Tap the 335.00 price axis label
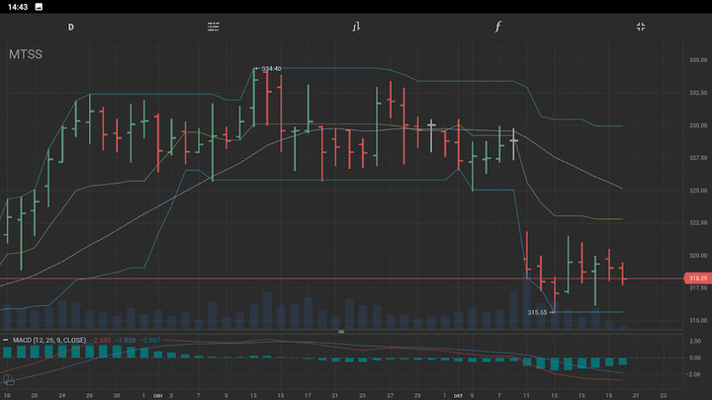The width and height of the screenshot is (712, 400). click(698, 60)
